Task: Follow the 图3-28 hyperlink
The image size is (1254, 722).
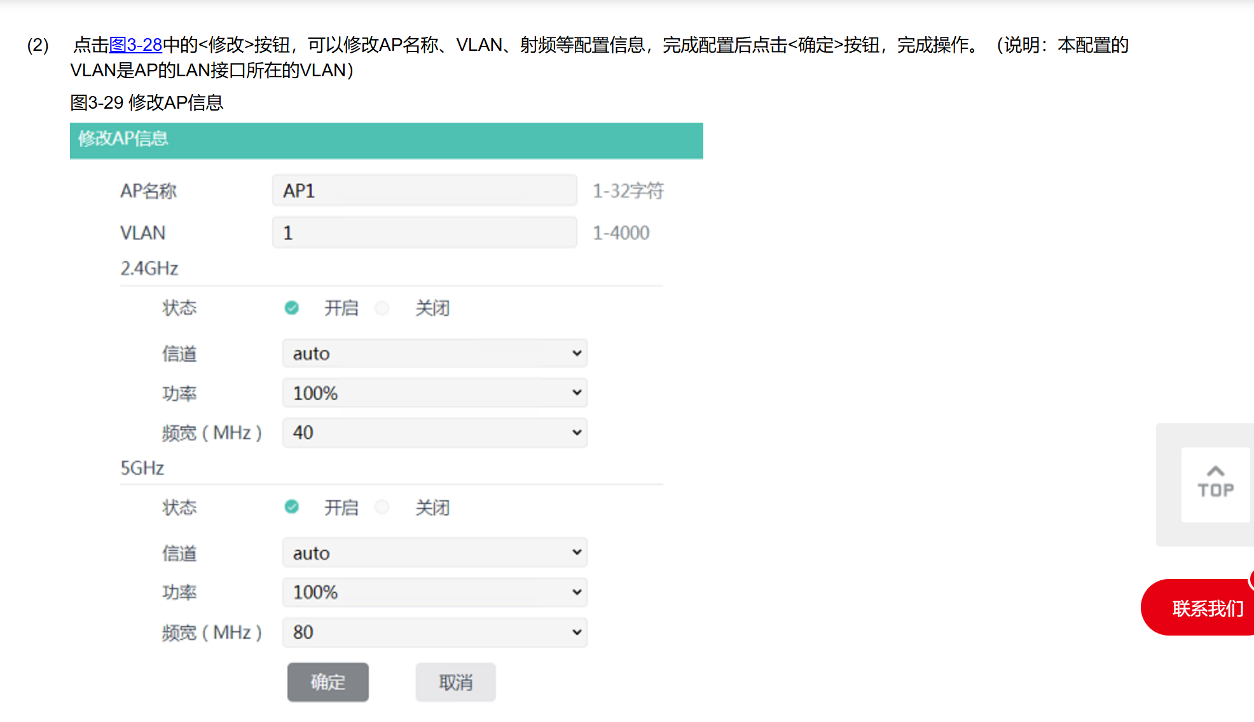Action: click(x=135, y=45)
